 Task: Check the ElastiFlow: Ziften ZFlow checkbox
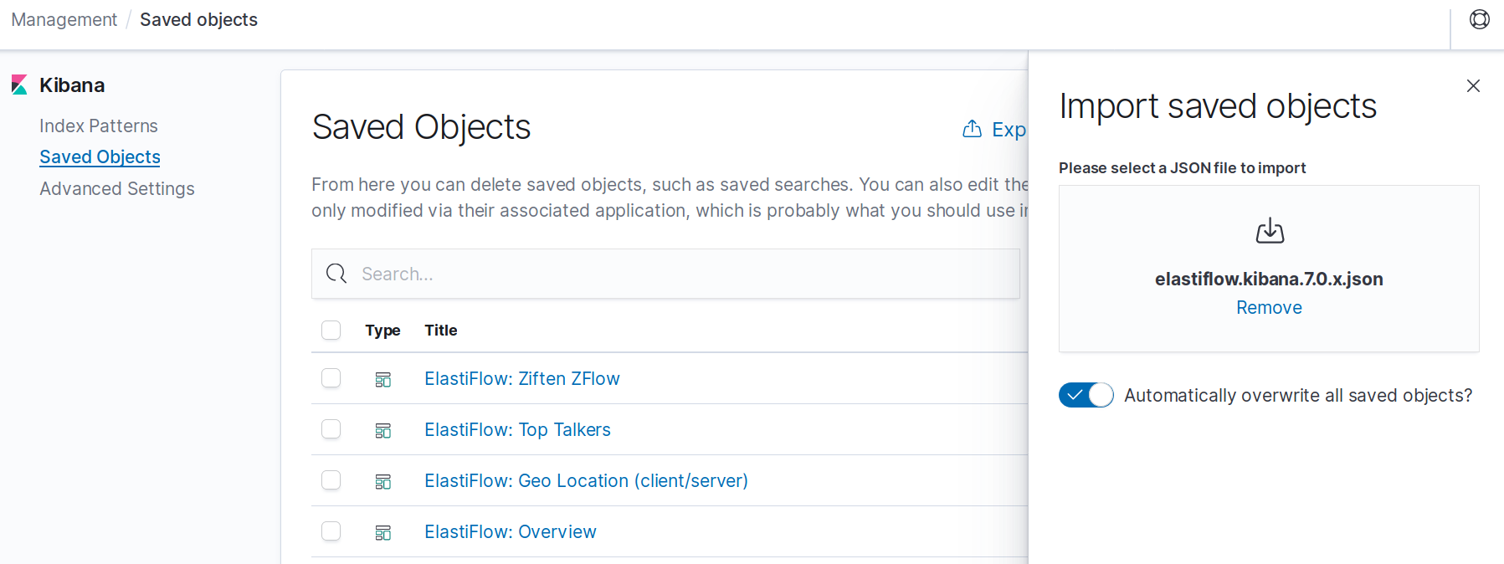point(331,378)
